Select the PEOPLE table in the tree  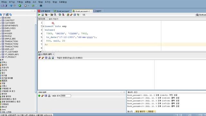[x=8, y=36]
